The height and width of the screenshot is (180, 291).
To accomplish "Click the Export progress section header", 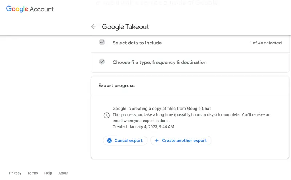I will tap(116, 86).
